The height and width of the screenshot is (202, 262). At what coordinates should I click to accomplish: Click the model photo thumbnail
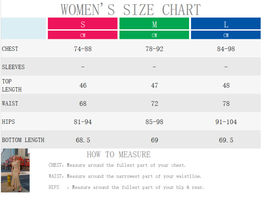15,170
